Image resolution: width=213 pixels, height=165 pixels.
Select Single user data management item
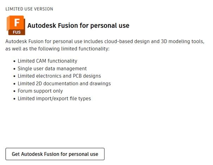[52, 68]
